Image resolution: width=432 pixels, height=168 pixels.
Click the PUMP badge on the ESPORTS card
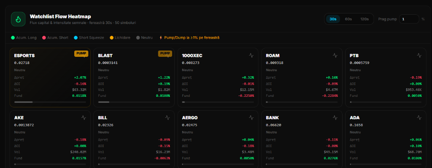click(81, 53)
